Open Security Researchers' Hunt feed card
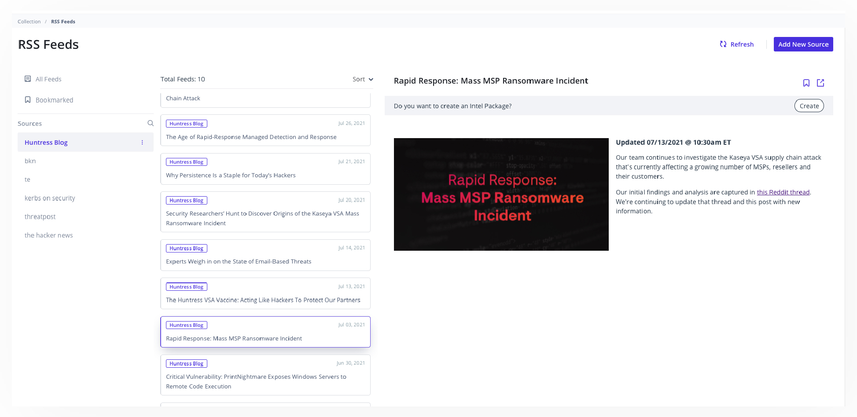857x417 pixels. tap(265, 212)
